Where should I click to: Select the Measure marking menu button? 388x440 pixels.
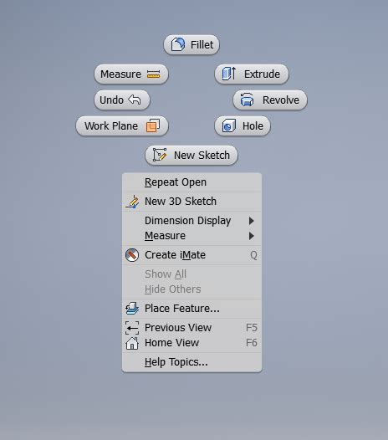point(131,74)
